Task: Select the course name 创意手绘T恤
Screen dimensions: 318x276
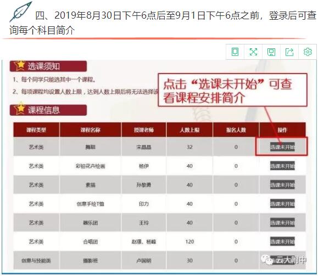Action: tap(91, 204)
